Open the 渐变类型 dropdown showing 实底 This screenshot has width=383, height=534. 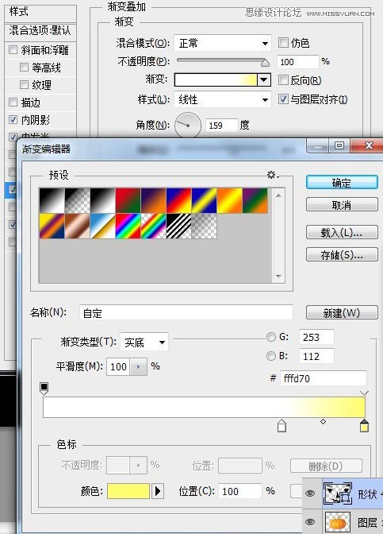(144, 342)
